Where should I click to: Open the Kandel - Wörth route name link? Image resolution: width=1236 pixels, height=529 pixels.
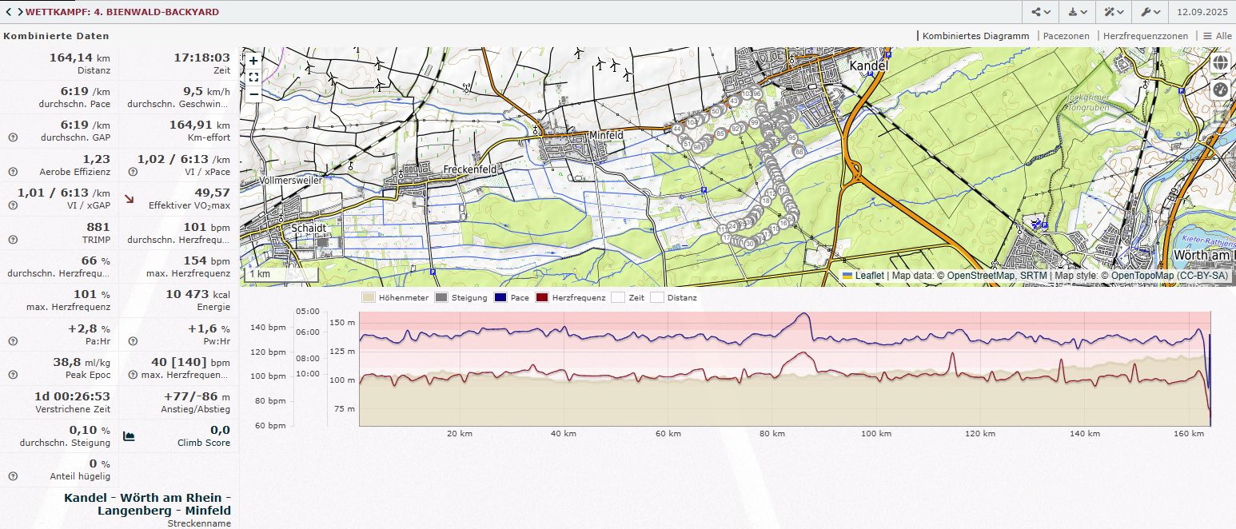click(x=147, y=503)
